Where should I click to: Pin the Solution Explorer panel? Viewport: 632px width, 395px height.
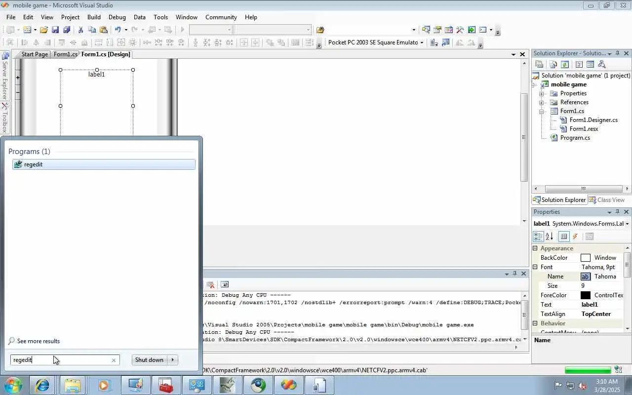tap(618, 53)
